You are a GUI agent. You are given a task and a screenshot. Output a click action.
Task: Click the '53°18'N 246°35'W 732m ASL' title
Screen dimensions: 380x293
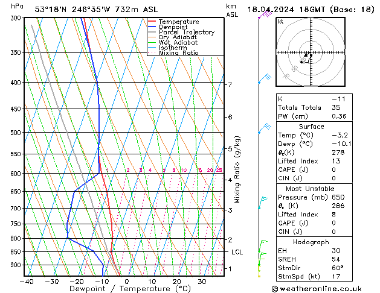click(96, 10)
